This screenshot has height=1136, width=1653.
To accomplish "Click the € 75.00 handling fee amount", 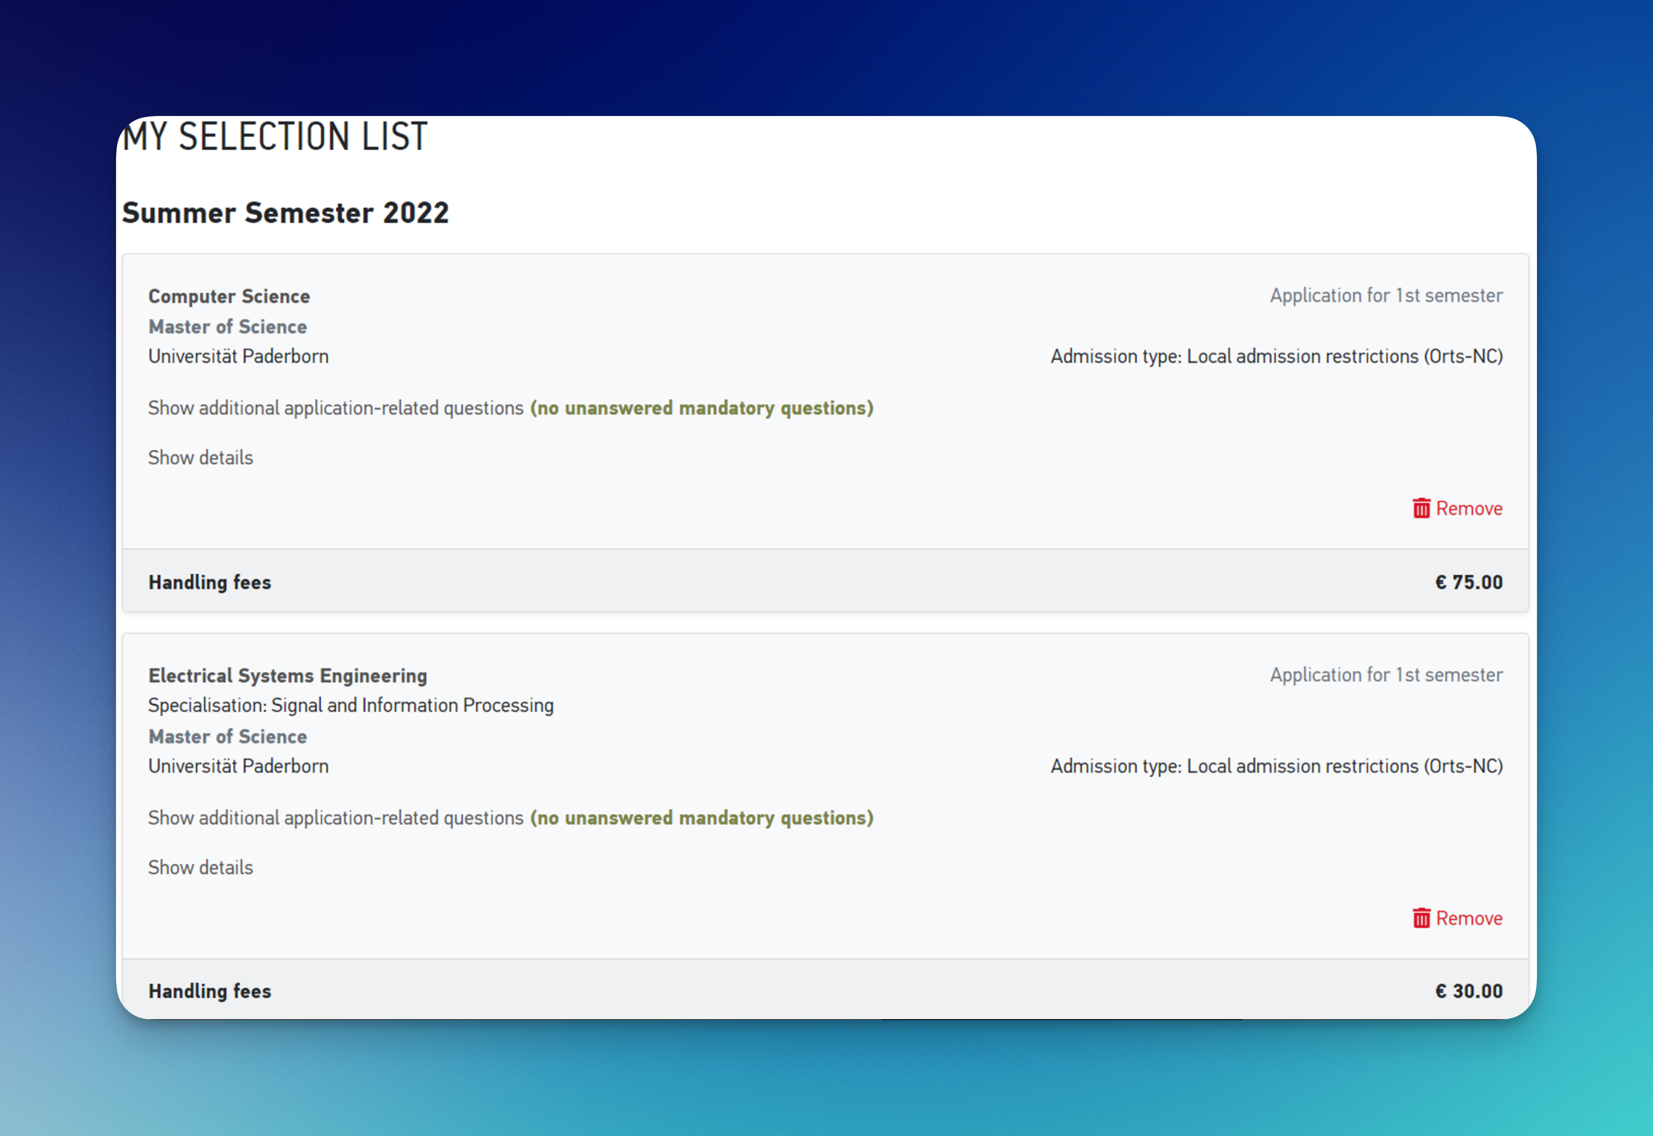I will click(1469, 582).
